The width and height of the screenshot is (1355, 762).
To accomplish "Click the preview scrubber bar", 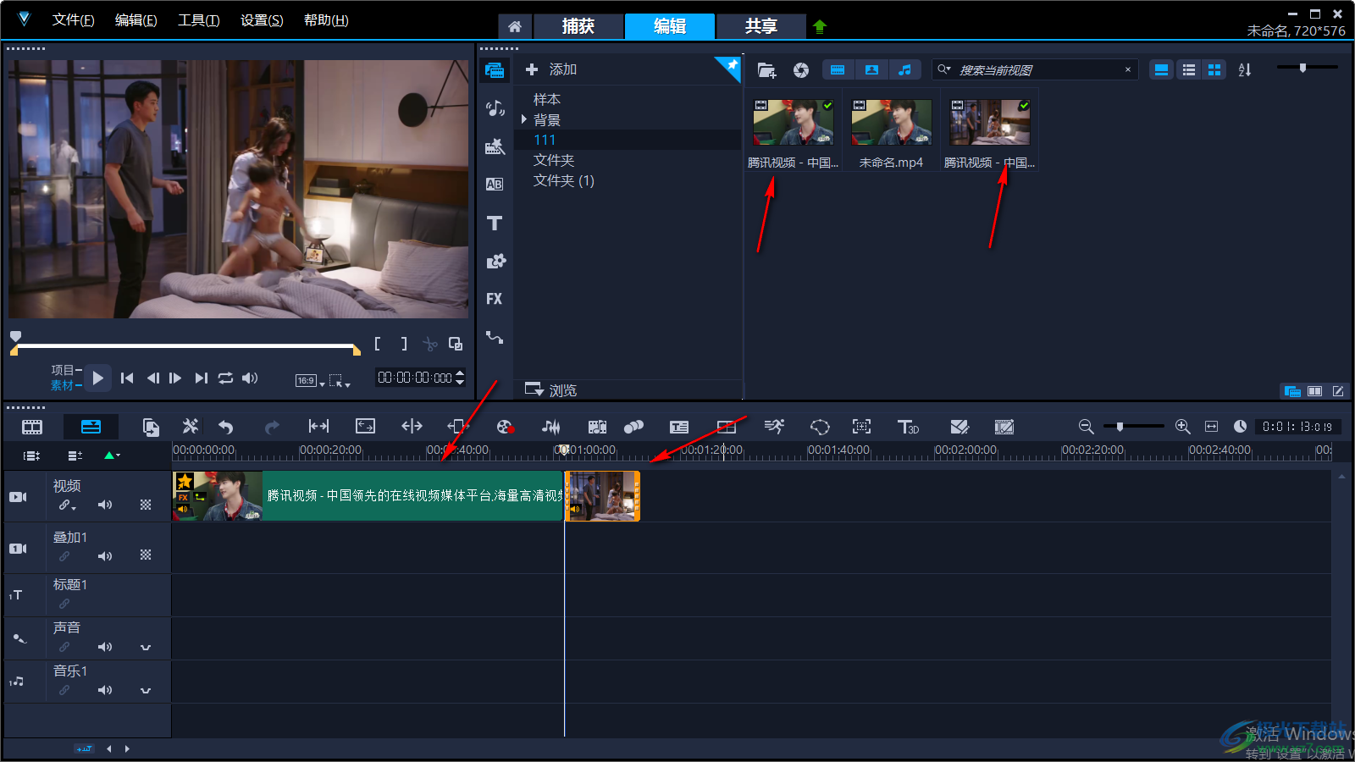I will 185,346.
